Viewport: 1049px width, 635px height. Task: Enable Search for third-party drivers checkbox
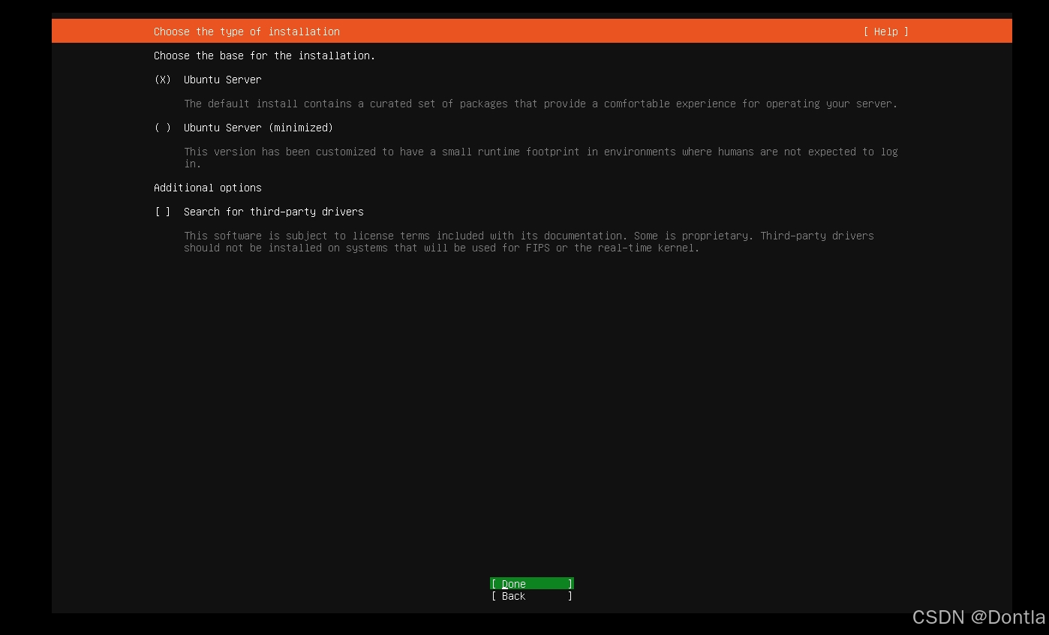click(x=259, y=212)
